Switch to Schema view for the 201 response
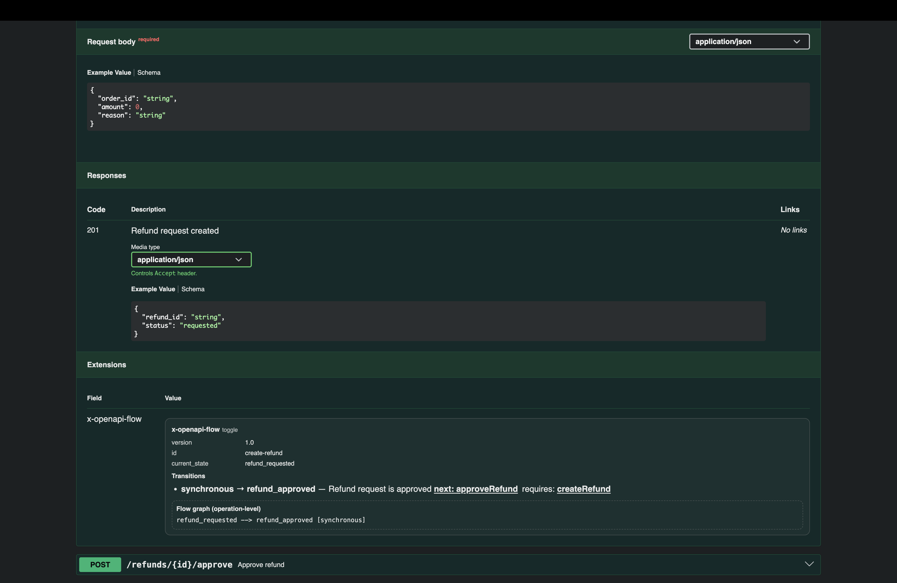The width and height of the screenshot is (897, 583). 193,289
